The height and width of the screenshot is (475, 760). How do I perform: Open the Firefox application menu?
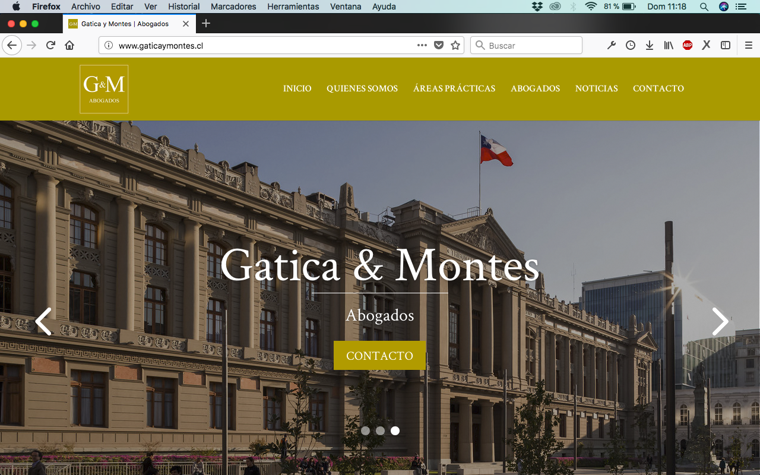click(x=46, y=7)
